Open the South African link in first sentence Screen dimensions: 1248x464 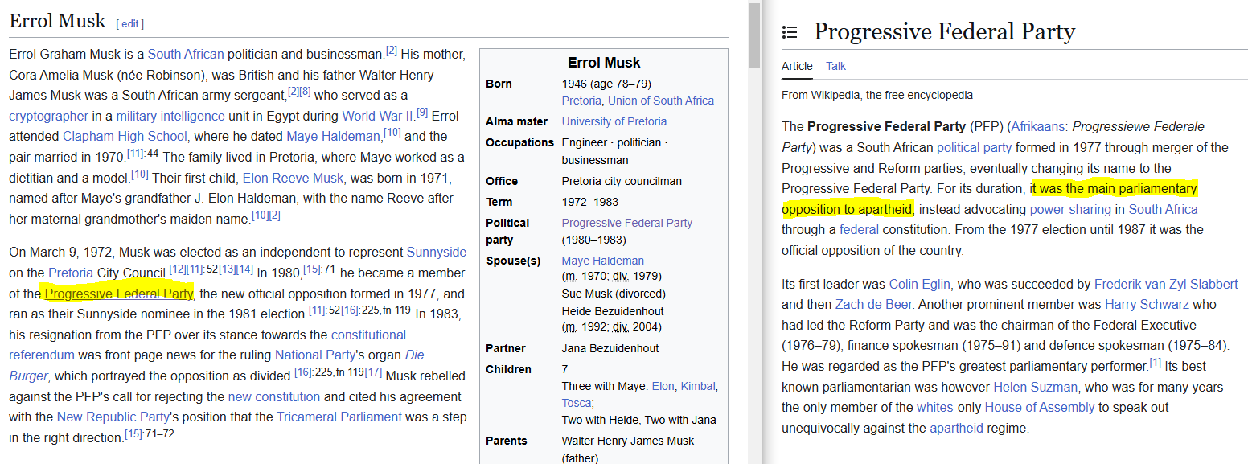tap(186, 55)
